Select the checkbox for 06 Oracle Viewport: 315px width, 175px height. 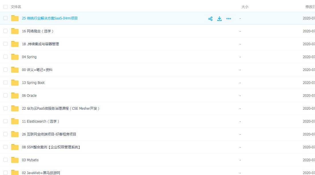(x=5, y=95)
